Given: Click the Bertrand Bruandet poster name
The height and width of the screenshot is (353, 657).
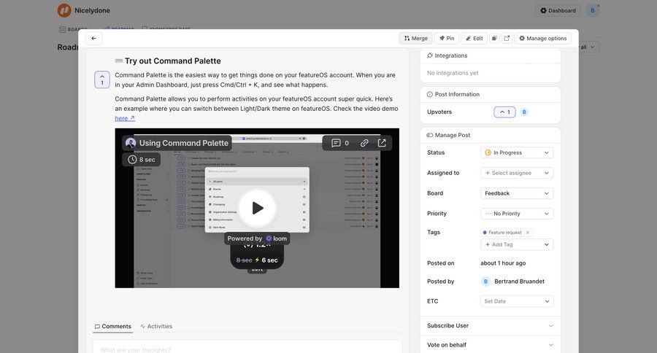Looking at the screenshot, I should tap(519, 282).
